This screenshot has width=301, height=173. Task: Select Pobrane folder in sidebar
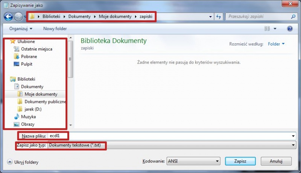29,56
